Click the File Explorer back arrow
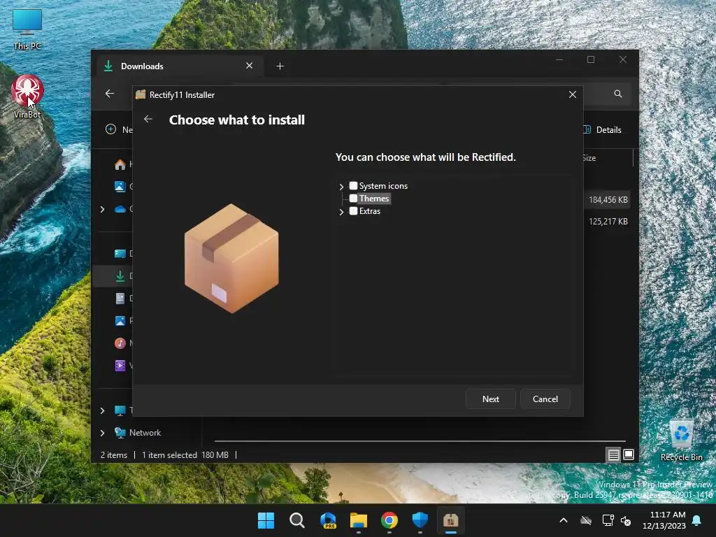 (x=110, y=94)
